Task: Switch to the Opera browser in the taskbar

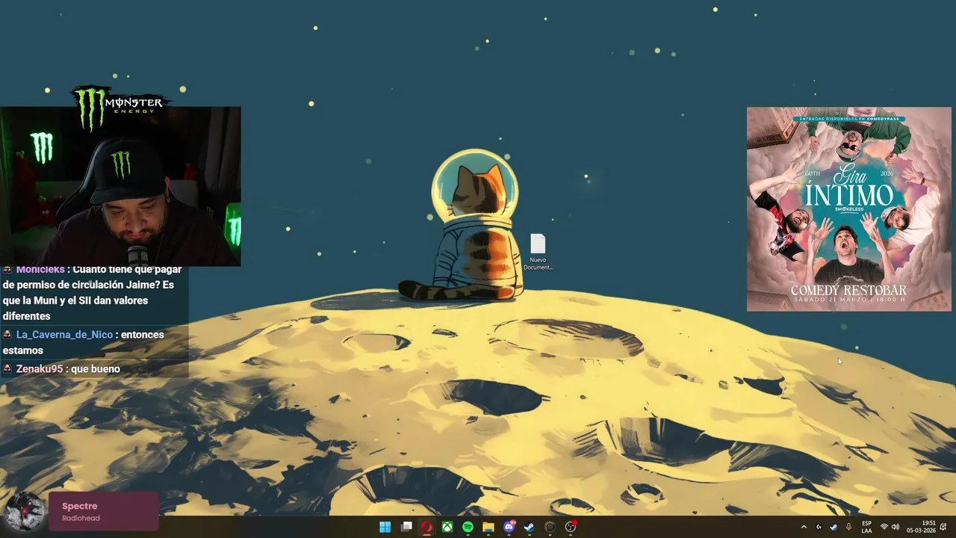Action: tap(426, 527)
